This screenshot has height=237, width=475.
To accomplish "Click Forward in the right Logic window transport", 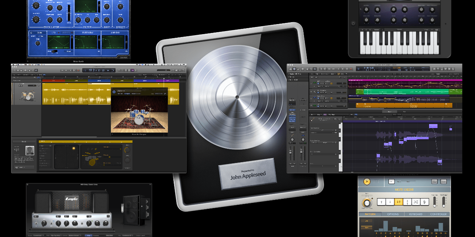I will click(x=334, y=69).
